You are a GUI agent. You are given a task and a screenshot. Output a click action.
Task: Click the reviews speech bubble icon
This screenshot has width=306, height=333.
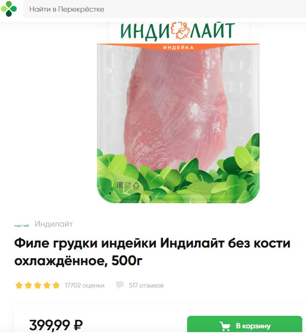(120, 285)
